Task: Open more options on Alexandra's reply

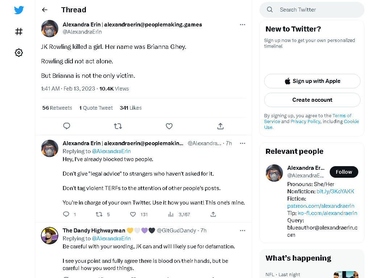Action: click(x=242, y=143)
